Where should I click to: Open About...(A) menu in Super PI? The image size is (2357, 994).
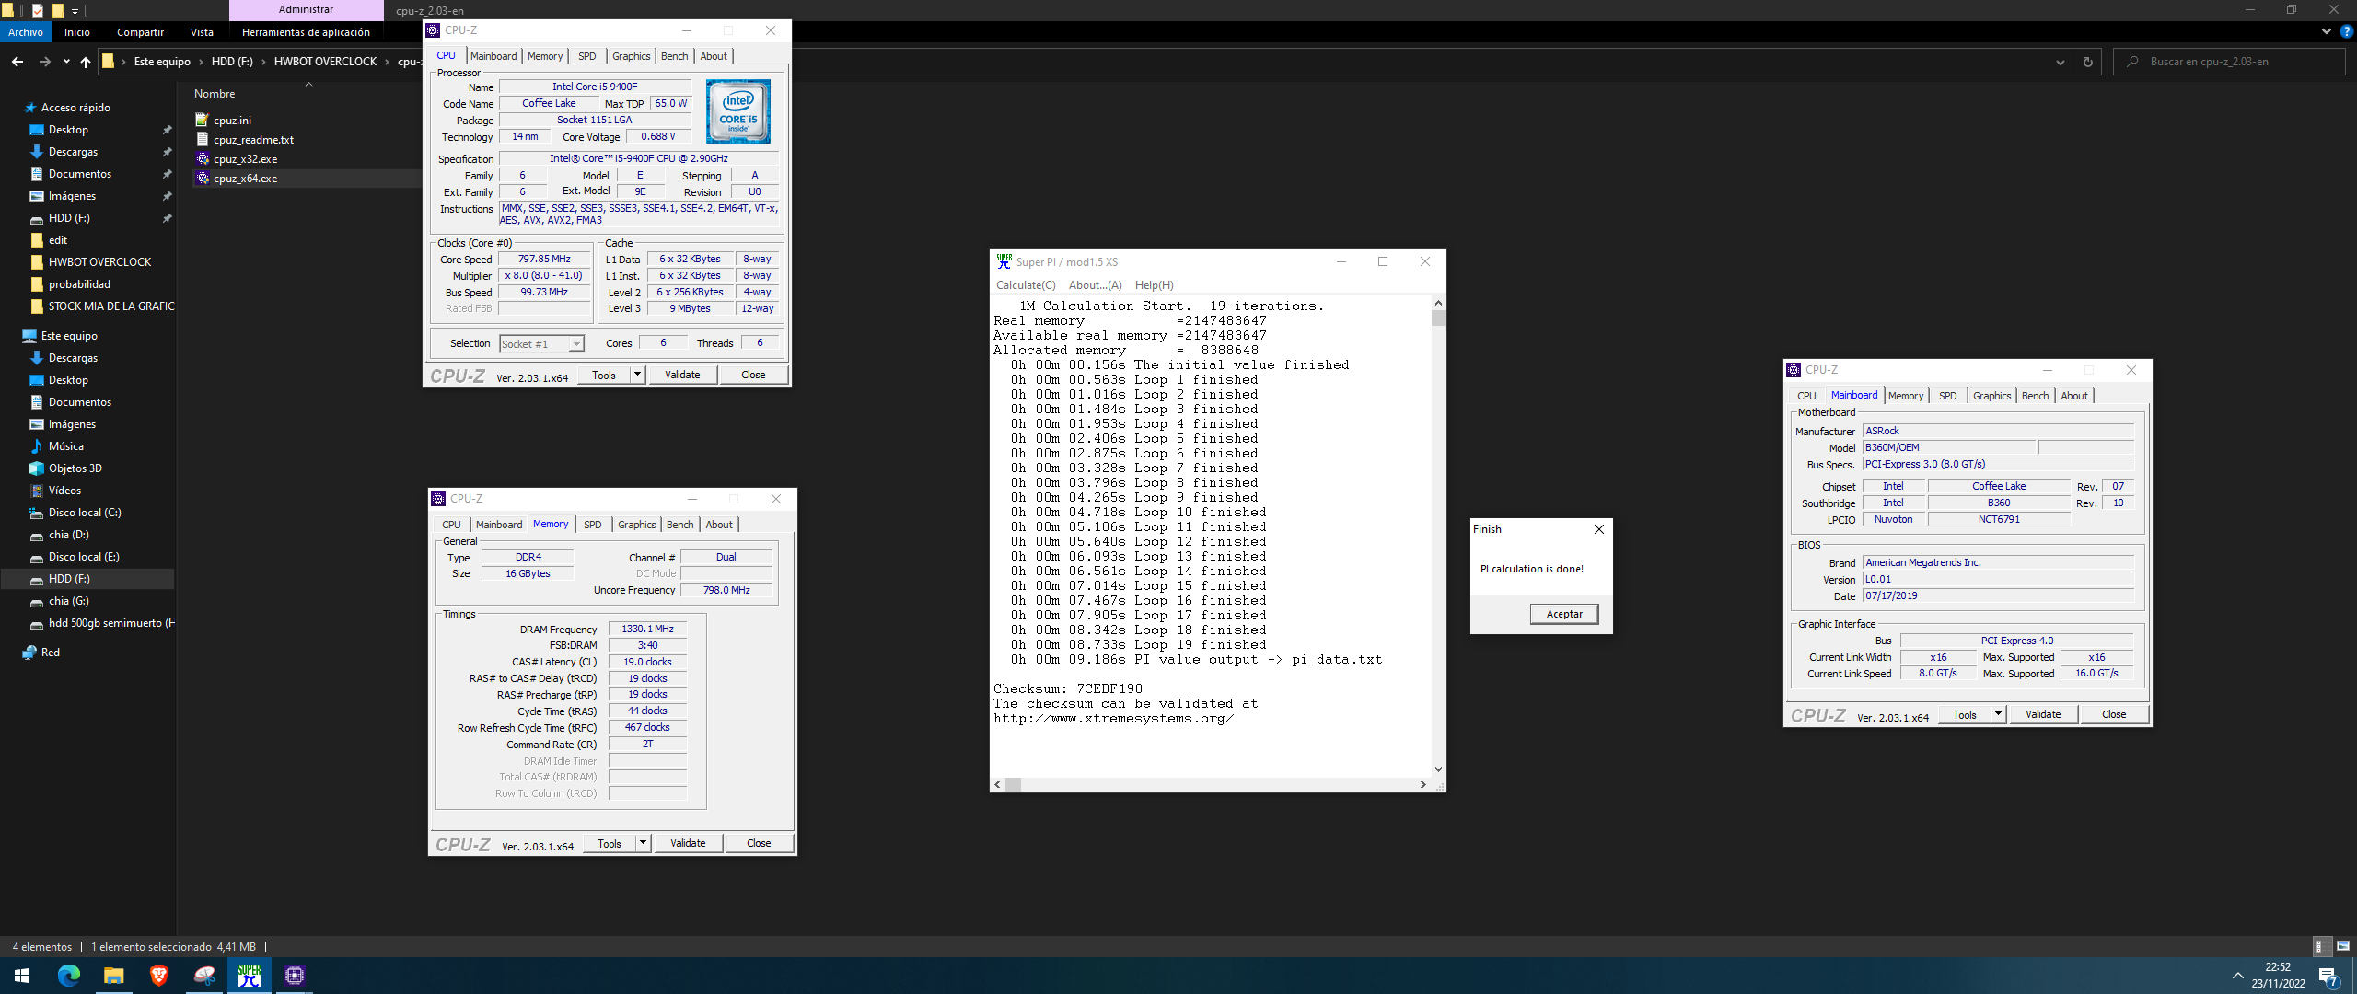pos(1095,285)
